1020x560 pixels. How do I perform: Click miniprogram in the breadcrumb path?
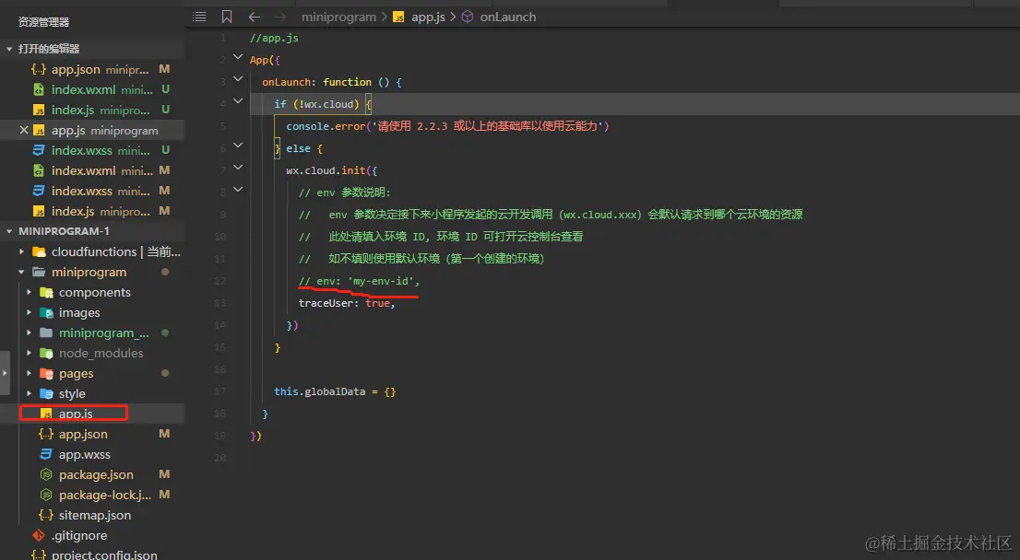point(339,17)
